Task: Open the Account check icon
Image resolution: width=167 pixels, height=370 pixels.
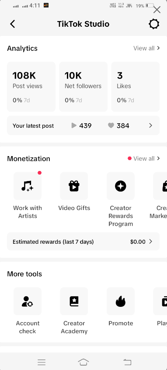Action: (x=28, y=301)
